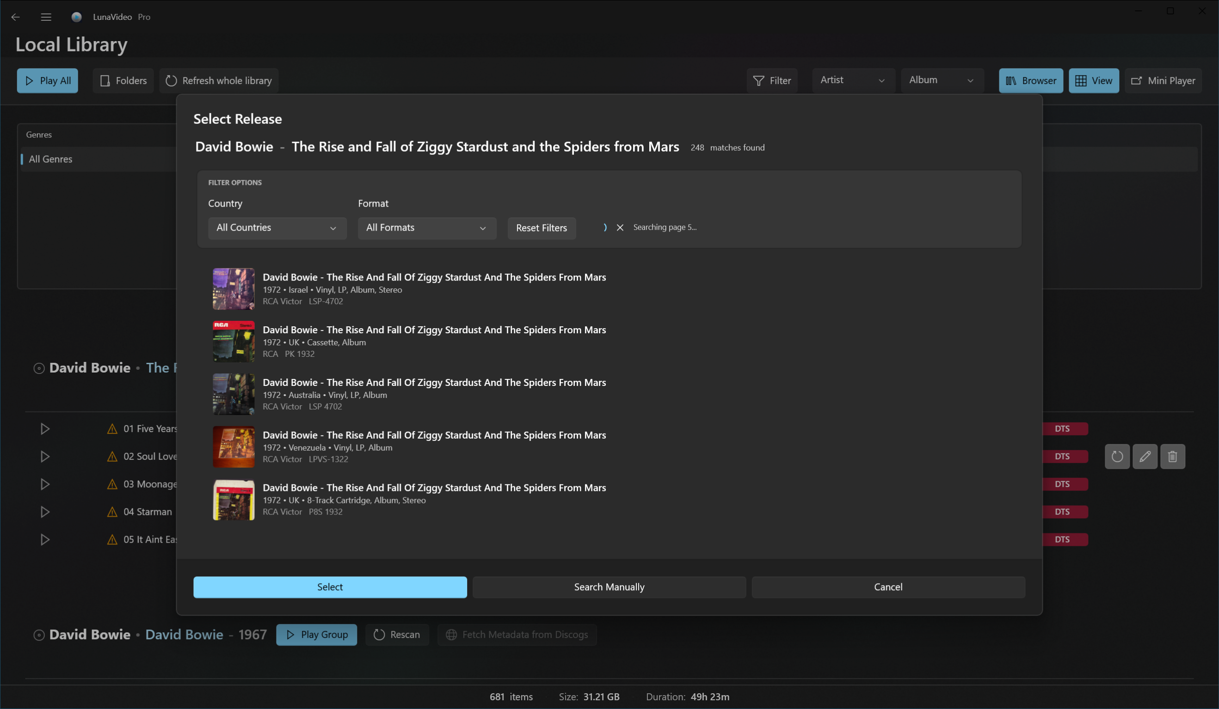Open the Album grouping dropdown
This screenshot has width=1219, height=709.
[942, 80]
